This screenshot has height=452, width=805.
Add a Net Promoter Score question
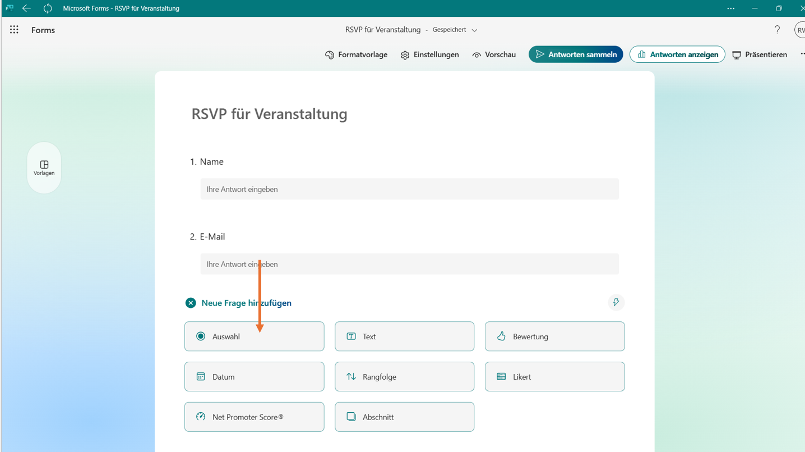point(254,417)
